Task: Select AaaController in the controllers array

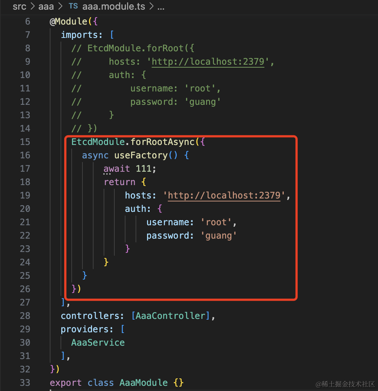Action: click(170, 316)
